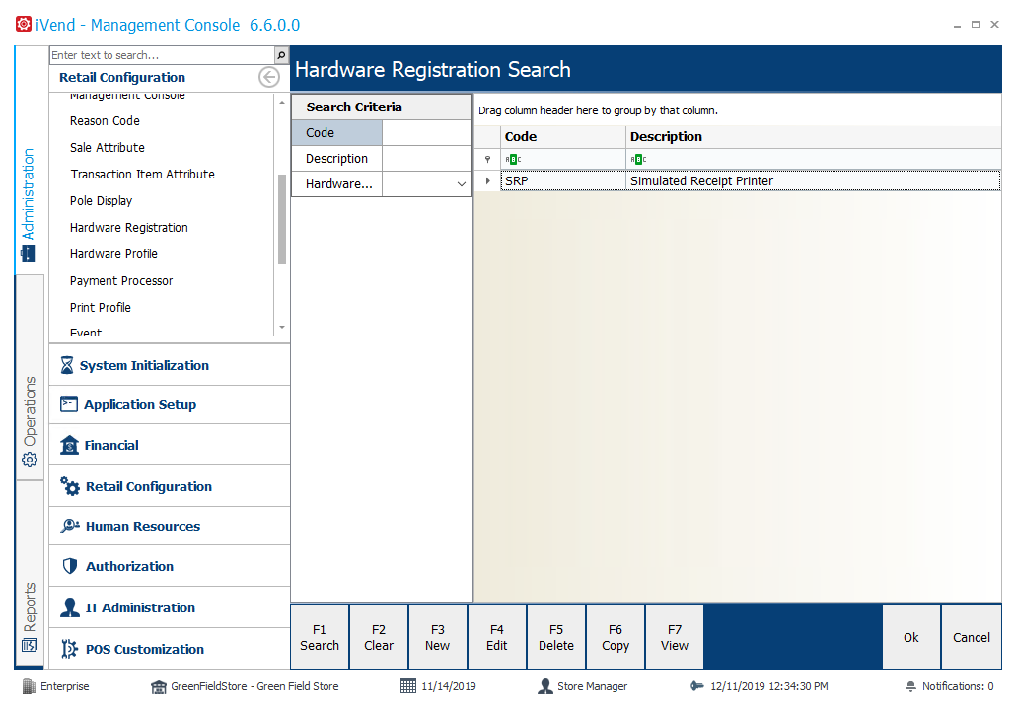Click the Description search criteria input field
1015x711 pixels.
point(426,159)
